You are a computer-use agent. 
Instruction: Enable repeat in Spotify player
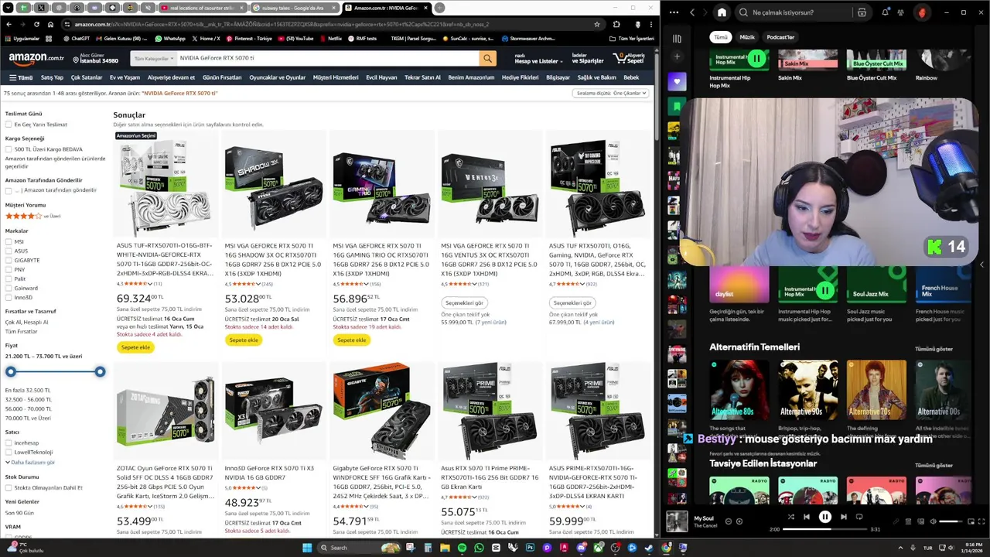tap(859, 517)
